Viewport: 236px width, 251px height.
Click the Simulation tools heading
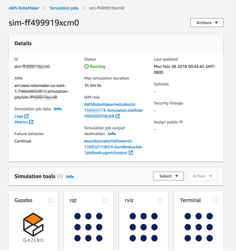point(35,176)
